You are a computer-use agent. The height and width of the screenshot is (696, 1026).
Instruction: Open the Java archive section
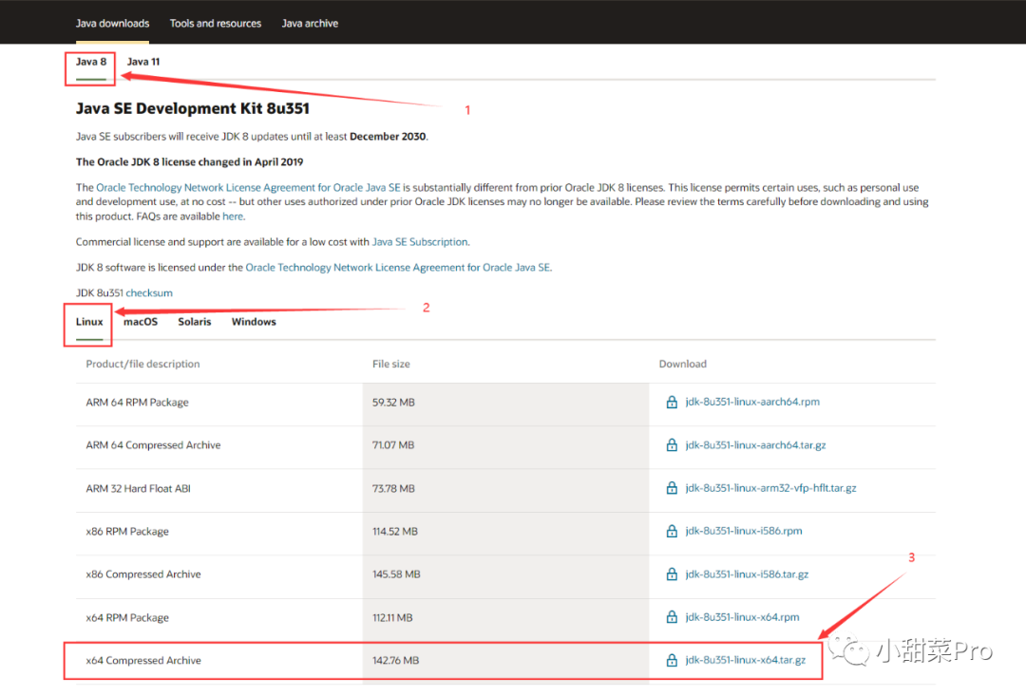click(x=310, y=23)
